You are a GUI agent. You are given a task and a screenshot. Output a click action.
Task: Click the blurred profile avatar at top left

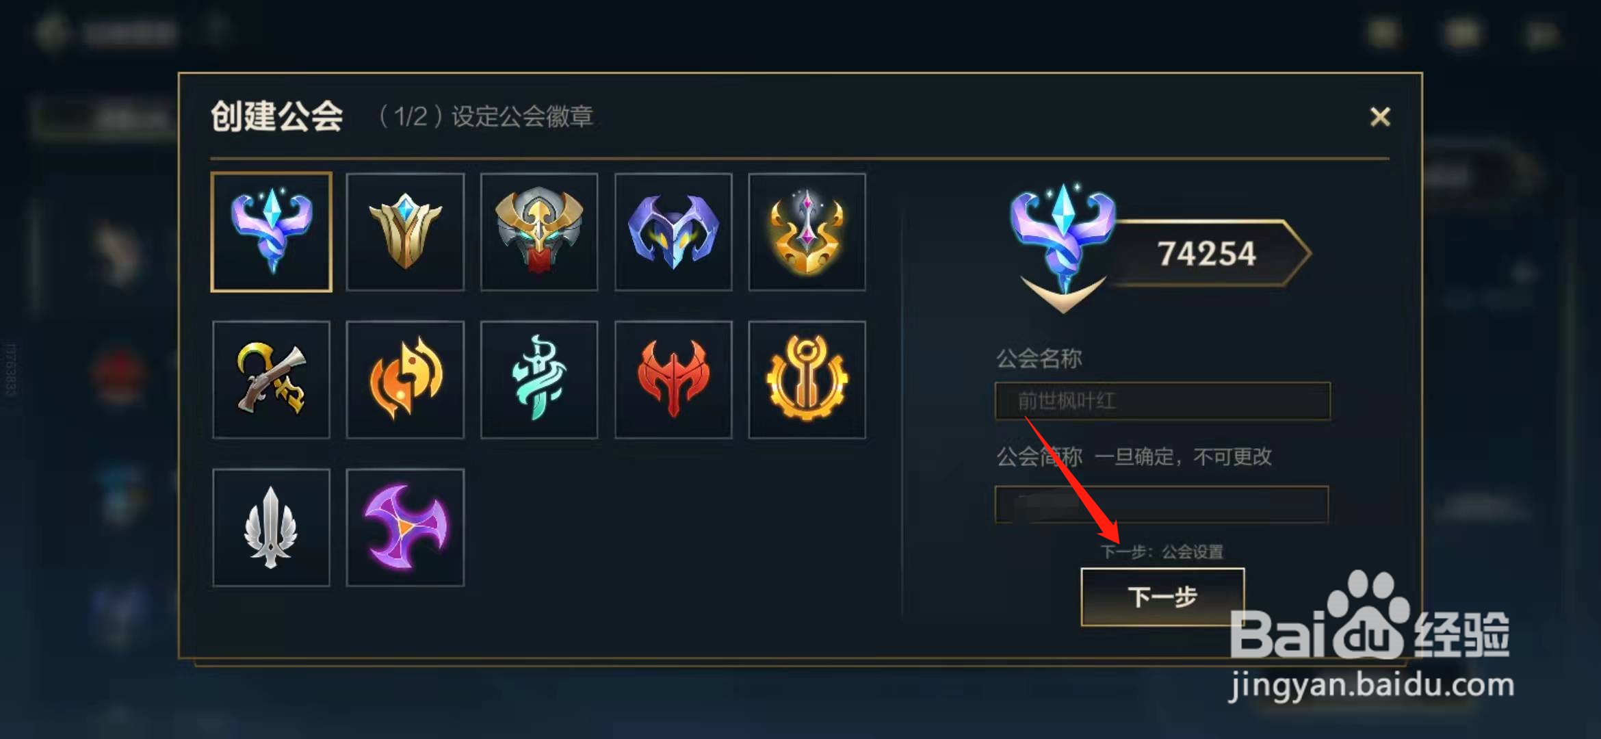point(52,33)
